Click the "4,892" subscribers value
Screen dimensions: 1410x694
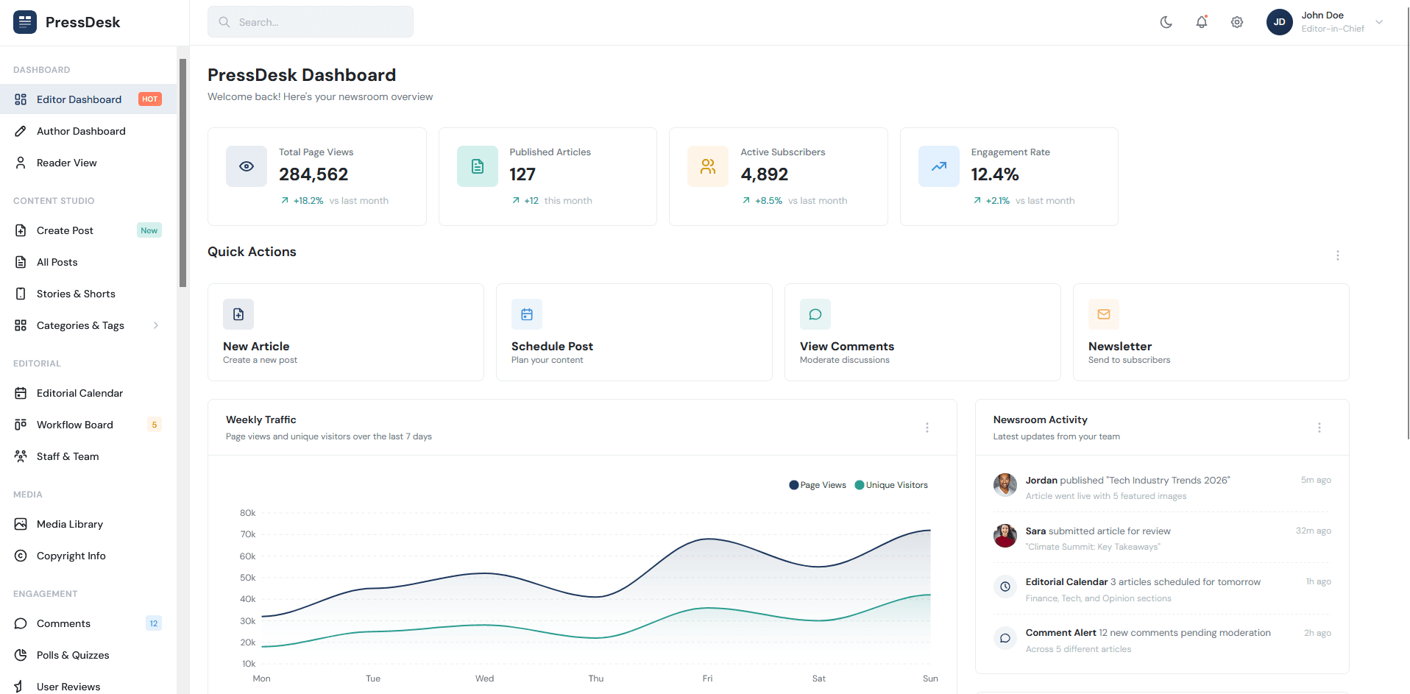point(765,174)
